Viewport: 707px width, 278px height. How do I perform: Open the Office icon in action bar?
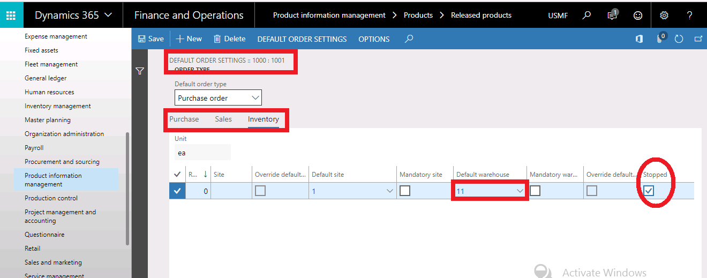tap(640, 39)
